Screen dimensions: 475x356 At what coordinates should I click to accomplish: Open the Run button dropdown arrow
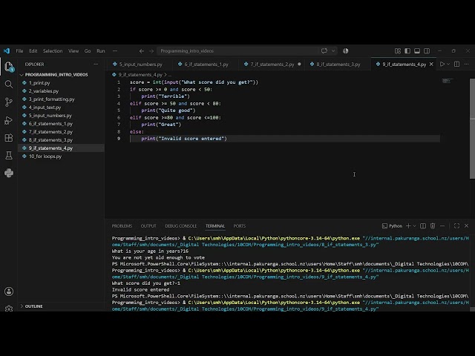(448, 65)
